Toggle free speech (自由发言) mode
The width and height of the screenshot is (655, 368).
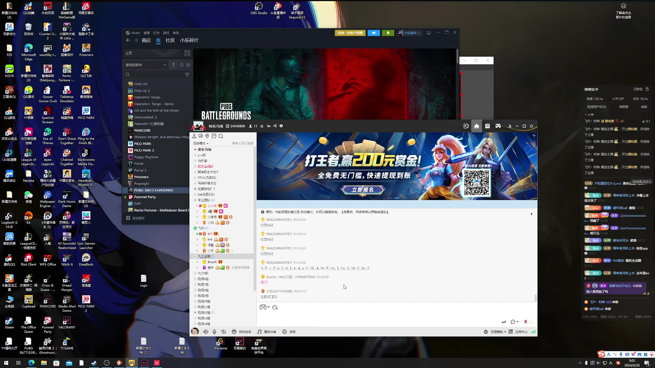(x=242, y=332)
